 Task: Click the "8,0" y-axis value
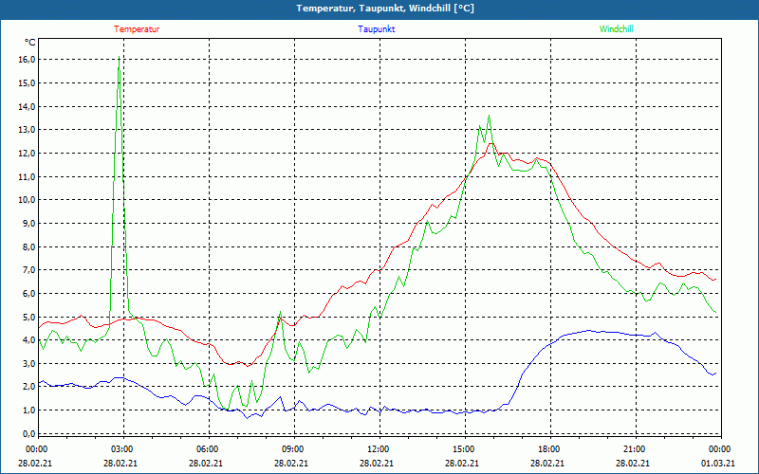click(29, 246)
